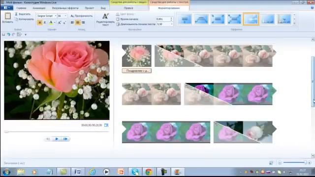The image size is (315, 177).
Task: Open the text duration 5,50 dropdown
Action: [171, 24]
